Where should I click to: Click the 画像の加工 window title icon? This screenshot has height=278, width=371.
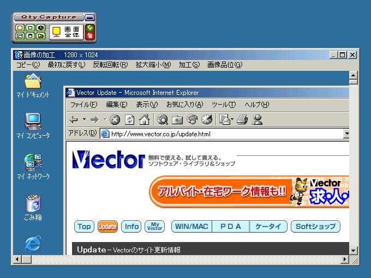pyautogui.click(x=19, y=55)
